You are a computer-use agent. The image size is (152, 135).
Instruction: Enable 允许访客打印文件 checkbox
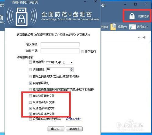click(30, 102)
